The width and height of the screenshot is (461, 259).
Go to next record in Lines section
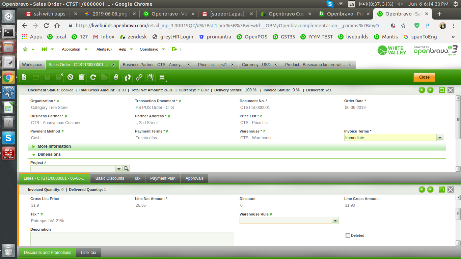[x=430, y=190]
